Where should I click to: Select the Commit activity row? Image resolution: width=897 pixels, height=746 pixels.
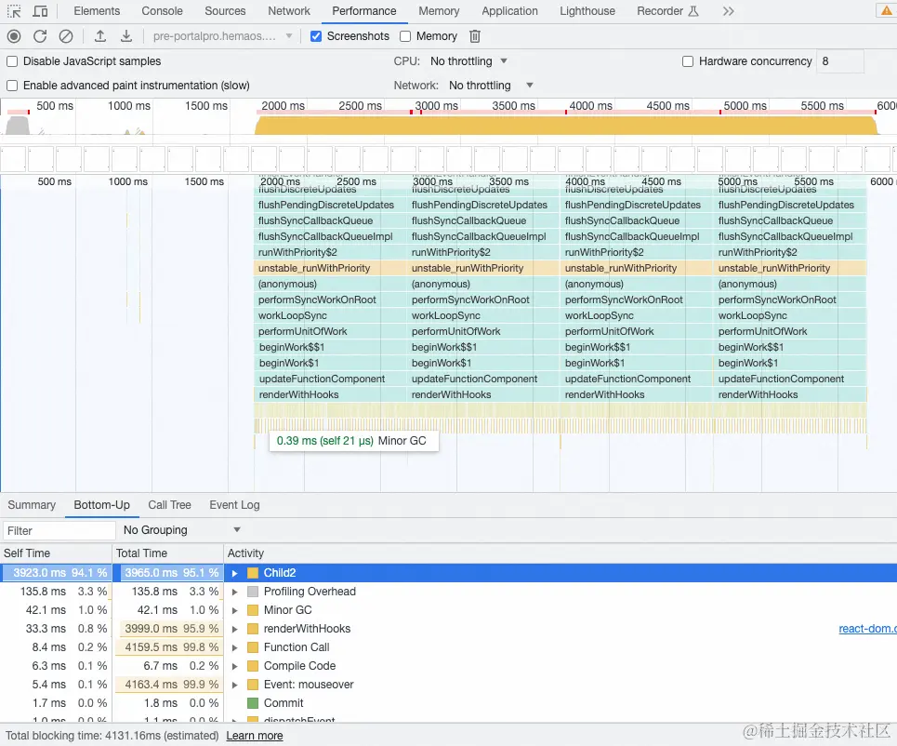point(448,703)
